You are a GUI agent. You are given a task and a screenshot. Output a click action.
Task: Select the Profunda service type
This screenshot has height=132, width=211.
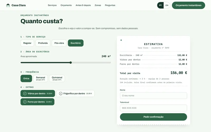[43, 43]
